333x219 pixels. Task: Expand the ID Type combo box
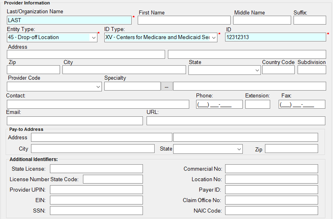pos(161,37)
